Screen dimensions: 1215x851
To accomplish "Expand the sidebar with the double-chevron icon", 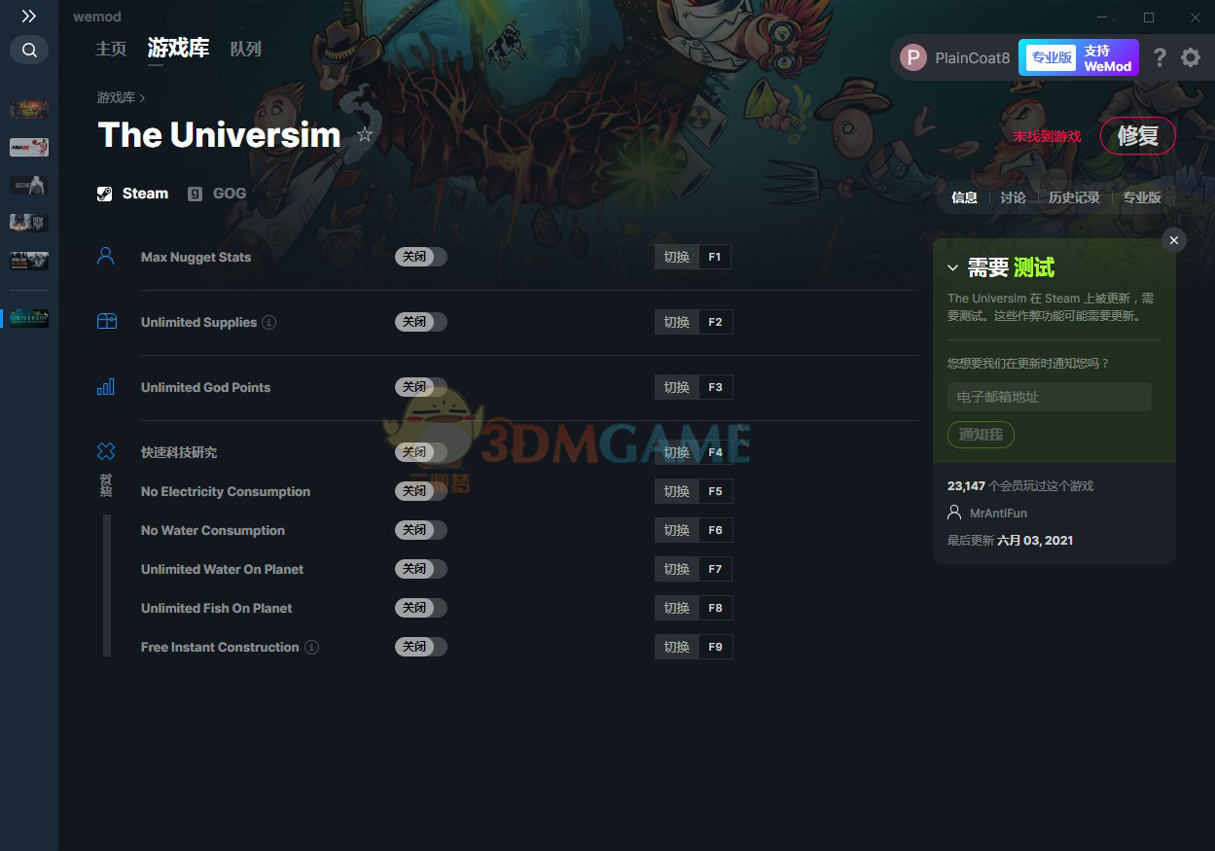I will point(29,17).
